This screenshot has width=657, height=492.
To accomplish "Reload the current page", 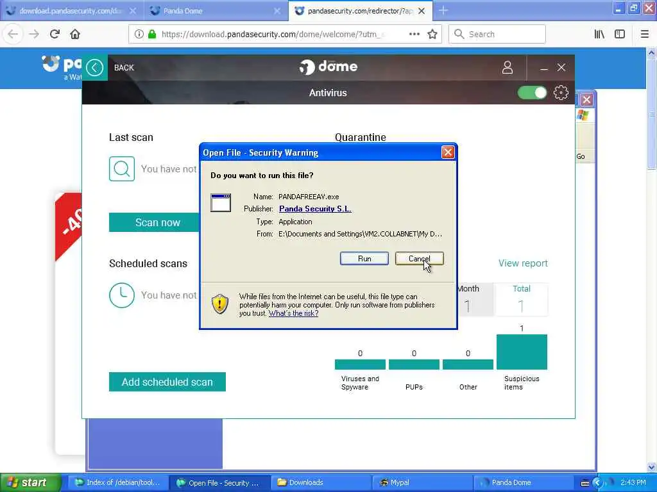I will (55, 34).
